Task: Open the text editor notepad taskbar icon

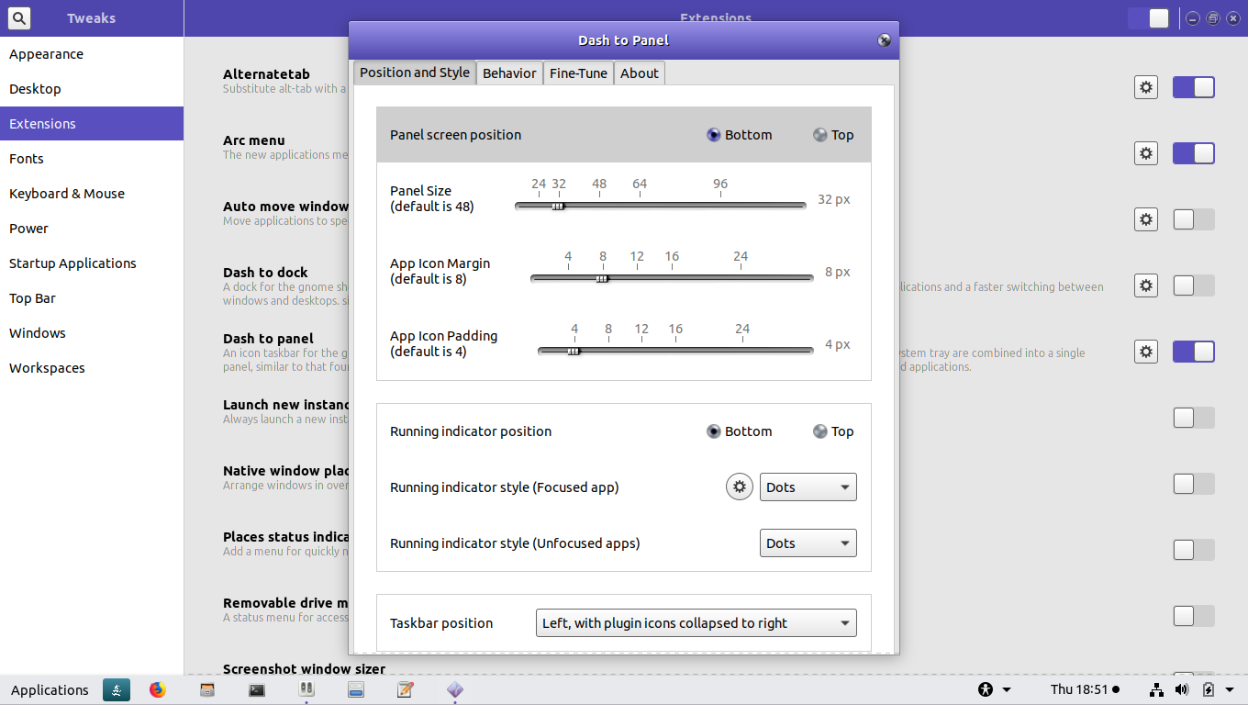Action: [x=406, y=689]
